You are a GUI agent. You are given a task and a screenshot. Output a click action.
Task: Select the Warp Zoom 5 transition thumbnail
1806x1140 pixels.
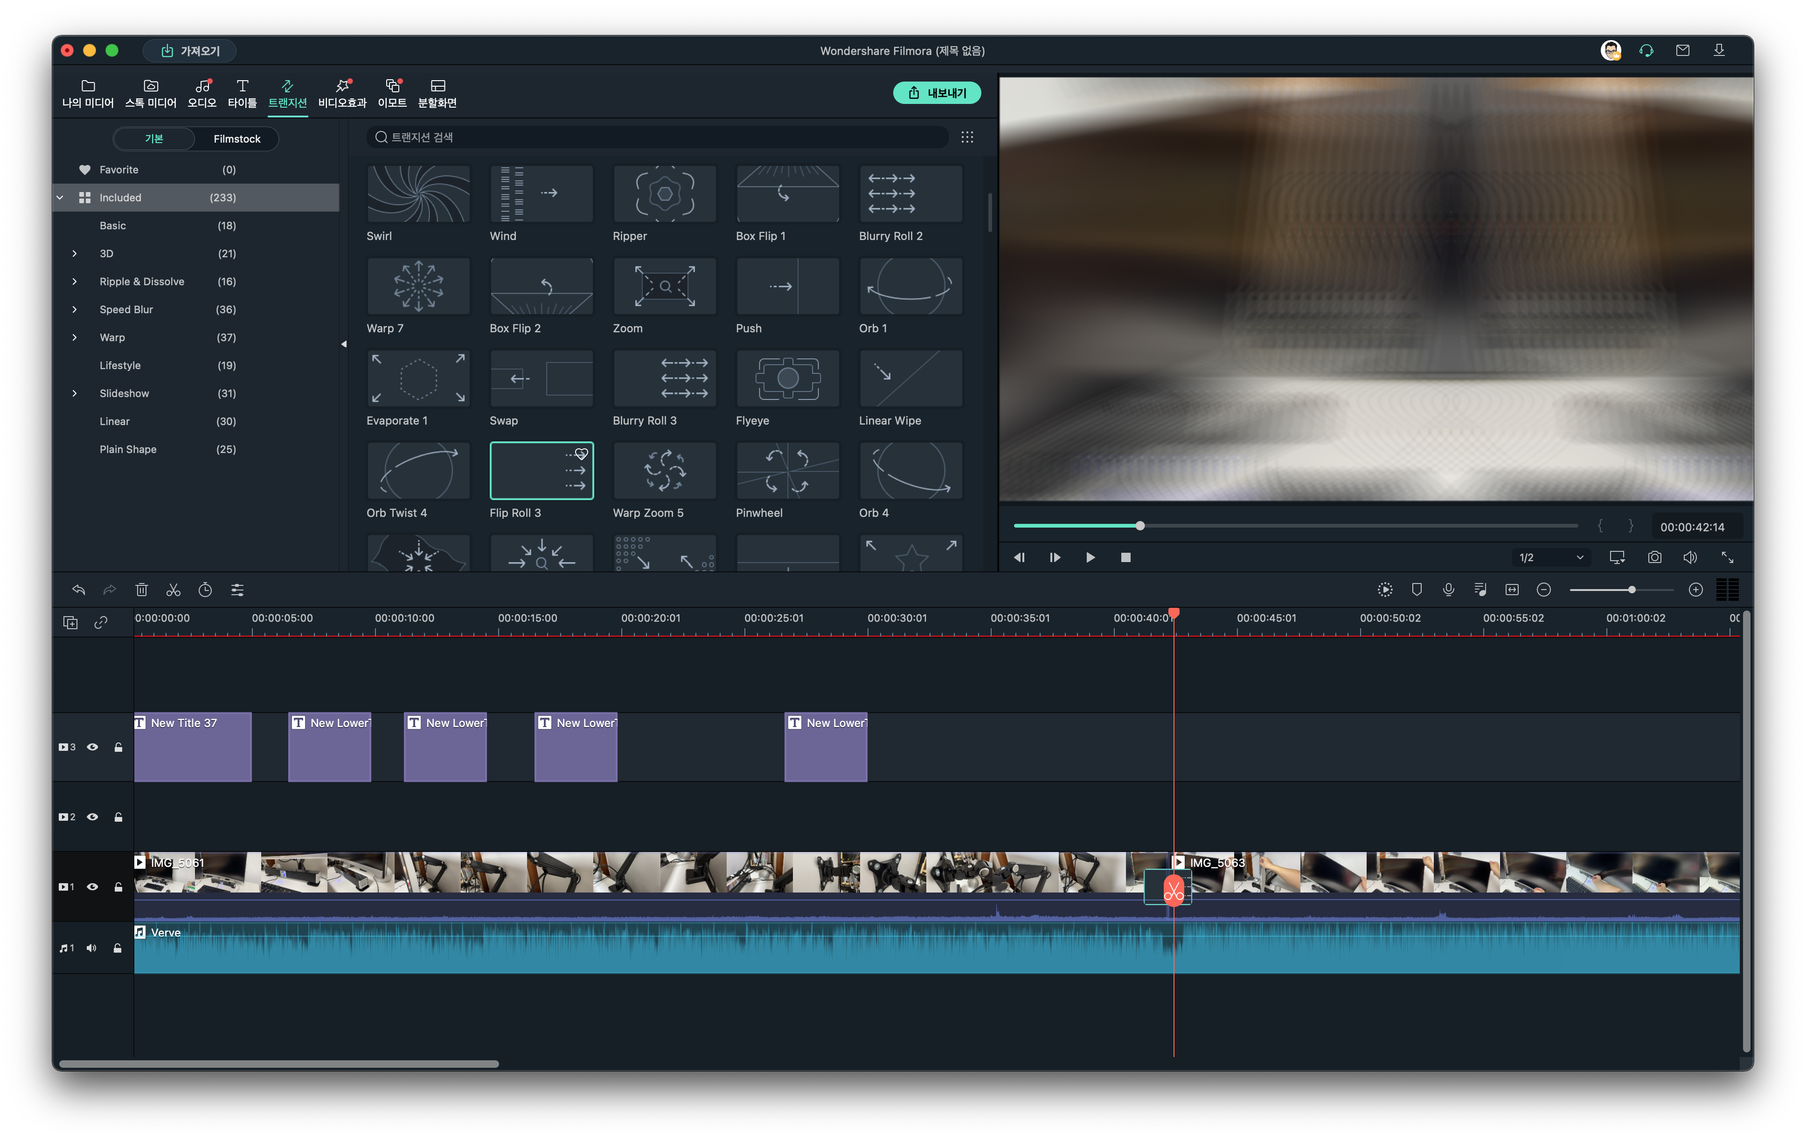point(665,471)
